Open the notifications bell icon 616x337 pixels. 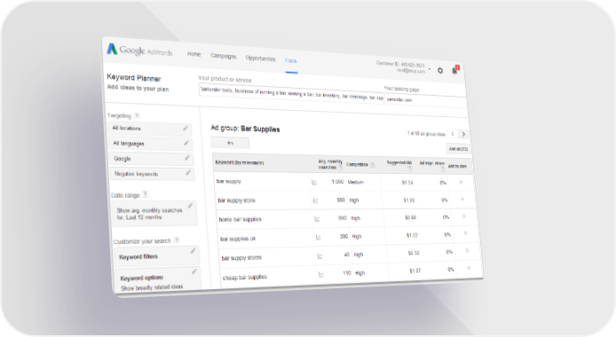coord(454,70)
